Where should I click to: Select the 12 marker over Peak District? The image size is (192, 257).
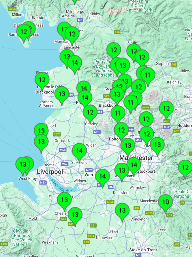pyautogui.click(x=185, y=167)
